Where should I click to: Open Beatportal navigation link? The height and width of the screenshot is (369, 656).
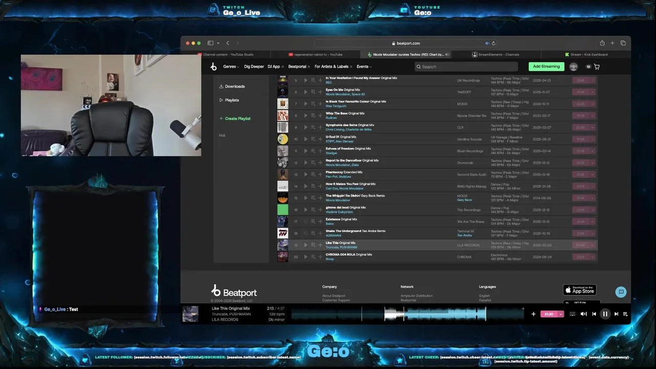(x=299, y=67)
